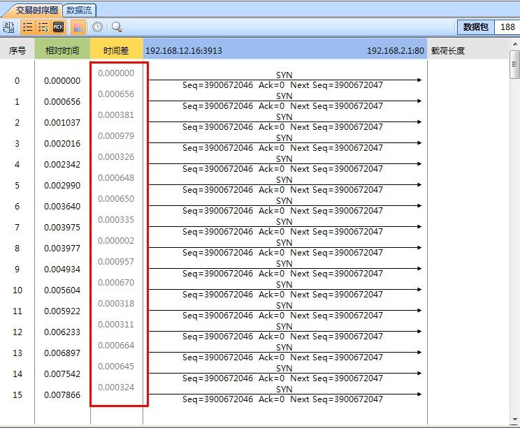This screenshot has height=428, width=520.
Task: Click the clock time display icon
Action: pyautogui.click(x=97, y=27)
